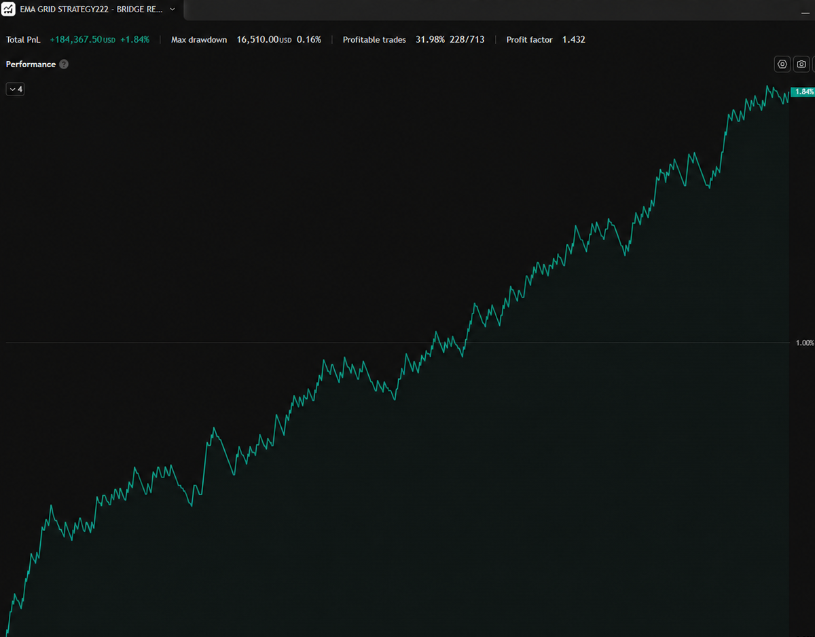Click the Performance section heading
This screenshot has width=815, height=637.
click(31, 64)
